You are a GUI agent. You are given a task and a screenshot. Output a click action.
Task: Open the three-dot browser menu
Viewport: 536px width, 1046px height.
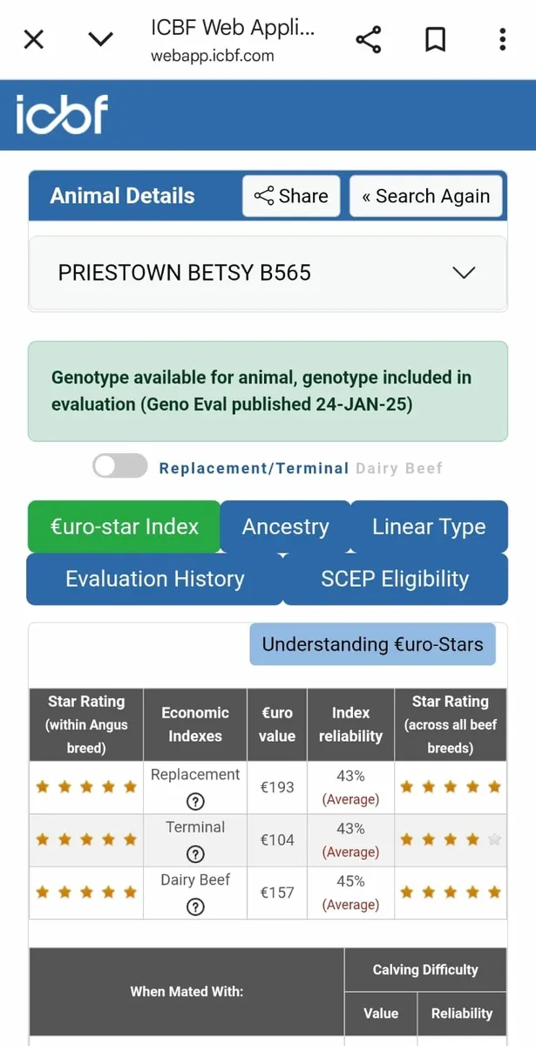tap(503, 39)
